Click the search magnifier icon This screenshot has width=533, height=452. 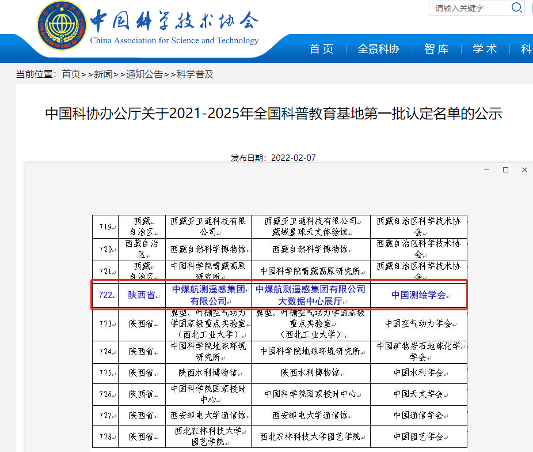pyautogui.click(x=517, y=7)
